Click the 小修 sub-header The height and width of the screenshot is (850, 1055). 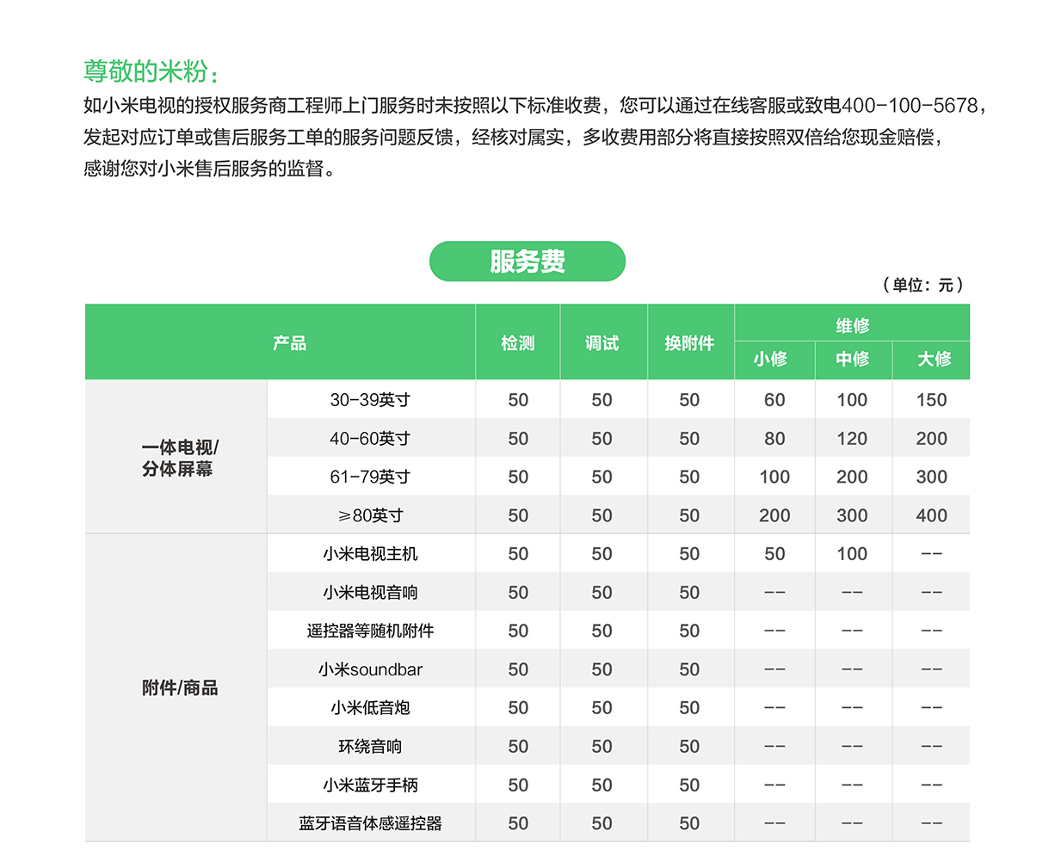tap(771, 359)
